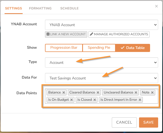Screen dimensions: 163x133
Task: Remove the Note data point tag
Action: [x=152, y=92]
